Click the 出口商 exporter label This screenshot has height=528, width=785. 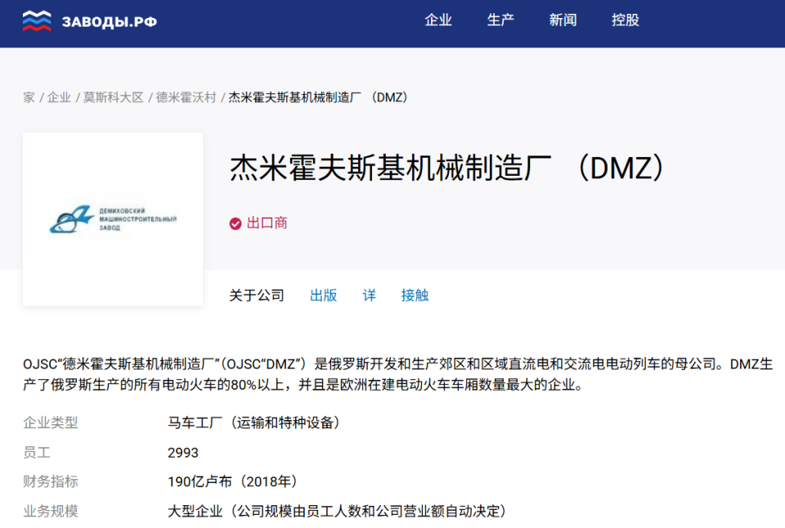point(267,223)
